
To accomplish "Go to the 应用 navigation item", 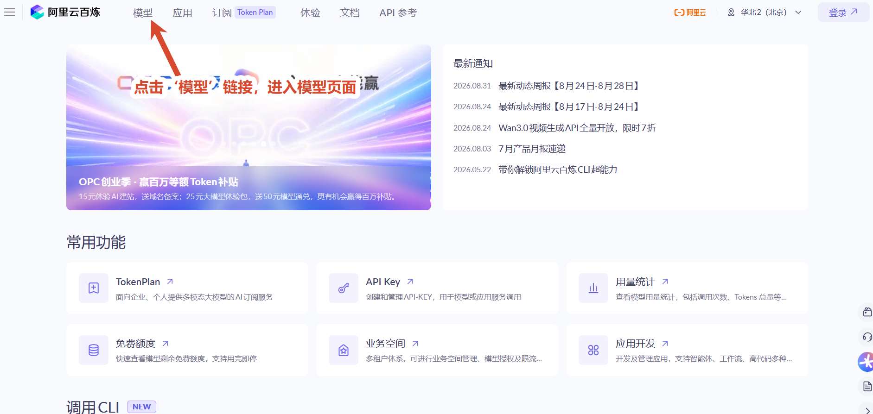I will coord(182,13).
